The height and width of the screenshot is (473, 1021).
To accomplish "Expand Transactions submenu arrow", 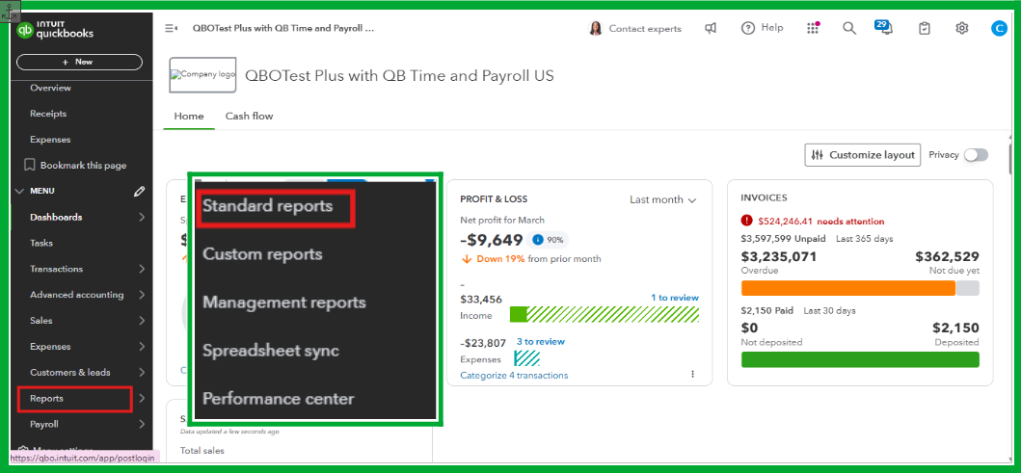I will (142, 269).
